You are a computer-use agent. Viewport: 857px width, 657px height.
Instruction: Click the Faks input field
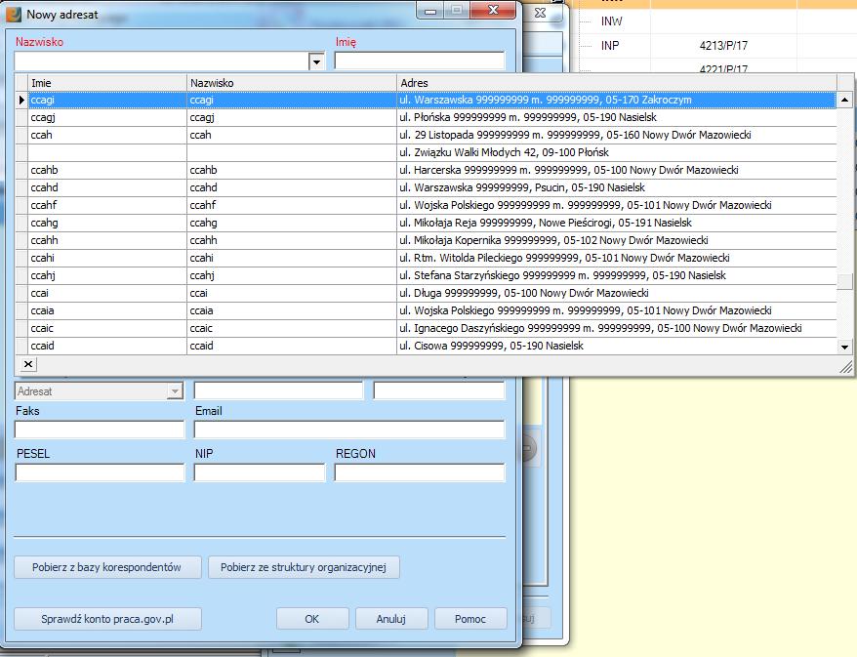click(x=100, y=430)
